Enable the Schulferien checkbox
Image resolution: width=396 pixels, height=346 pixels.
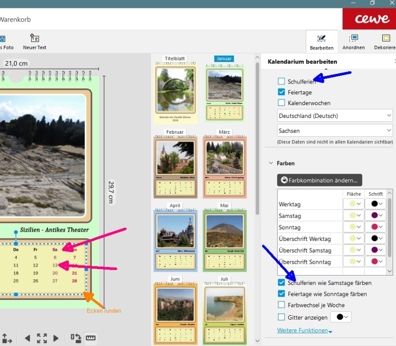tap(282, 81)
